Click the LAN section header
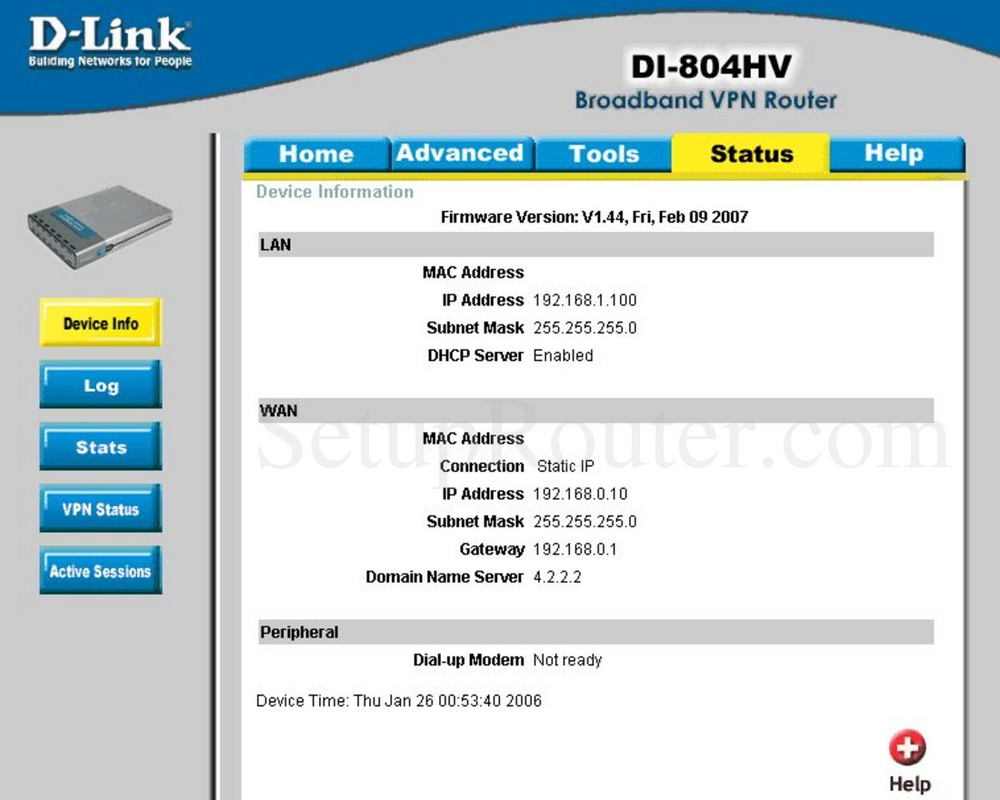1000x800 pixels. [x=595, y=245]
